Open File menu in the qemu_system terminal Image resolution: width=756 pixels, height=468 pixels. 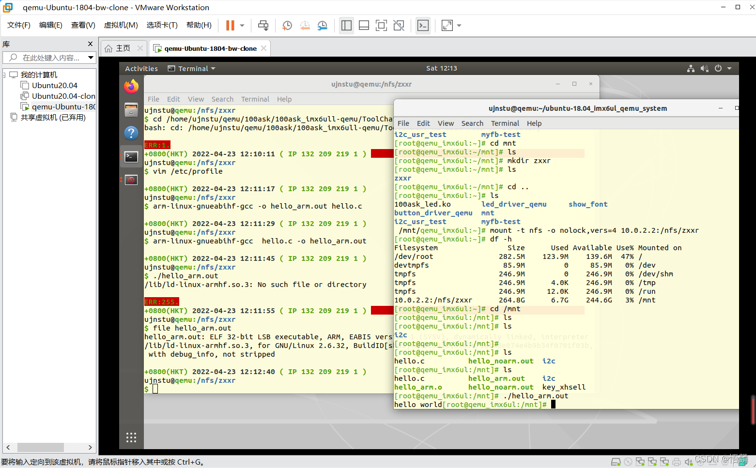(403, 123)
